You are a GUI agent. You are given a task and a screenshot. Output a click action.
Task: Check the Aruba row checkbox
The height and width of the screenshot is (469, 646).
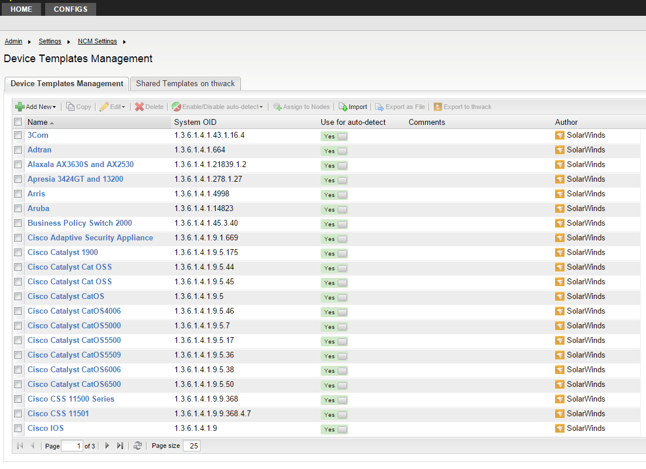click(x=18, y=209)
